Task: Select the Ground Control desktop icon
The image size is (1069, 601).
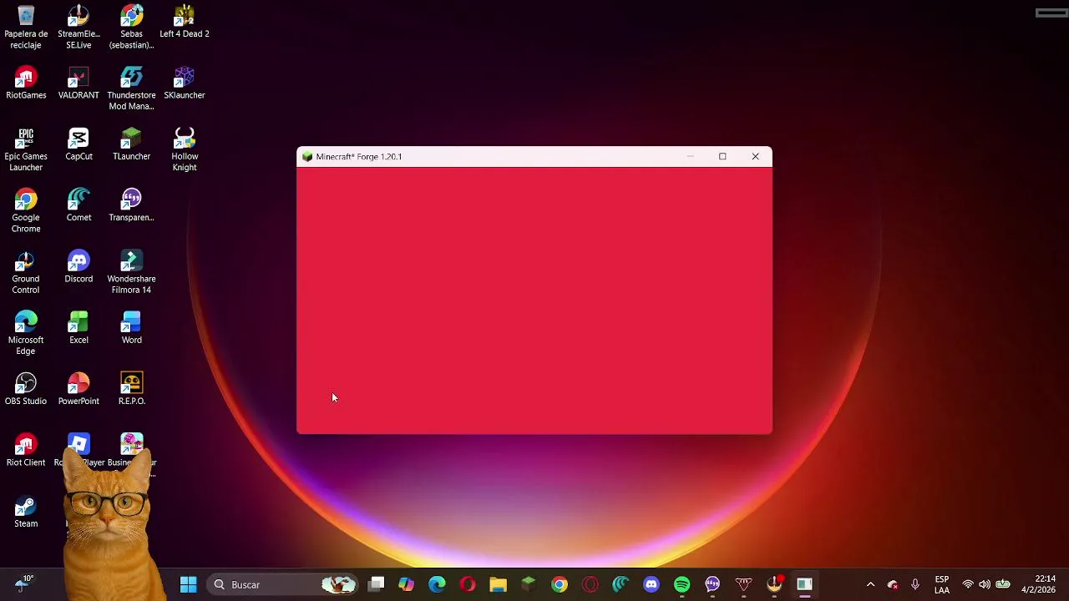Action: pyautogui.click(x=26, y=272)
